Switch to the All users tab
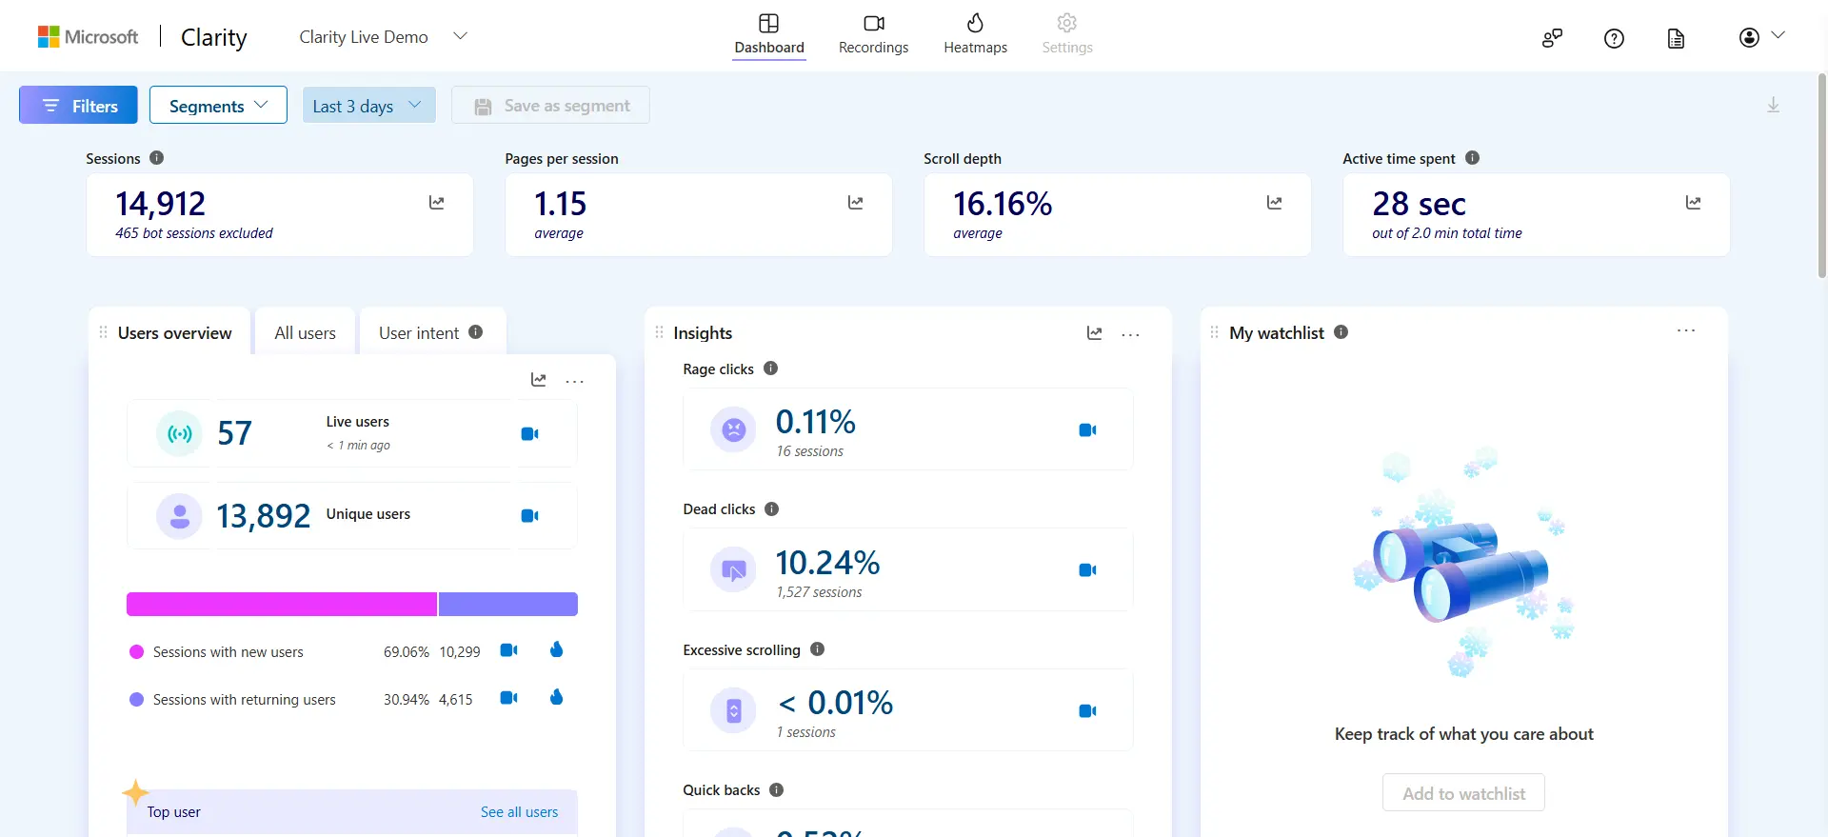 click(305, 332)
